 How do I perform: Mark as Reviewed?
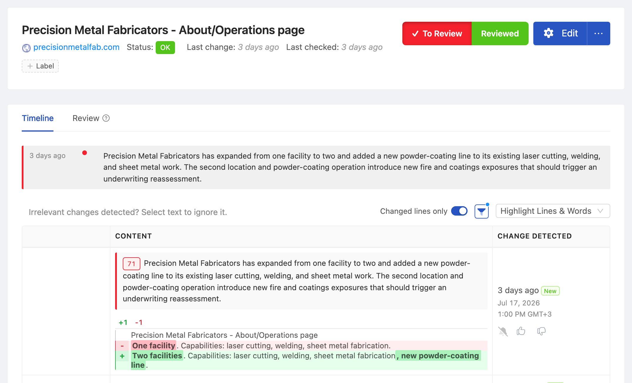(500, 33)
